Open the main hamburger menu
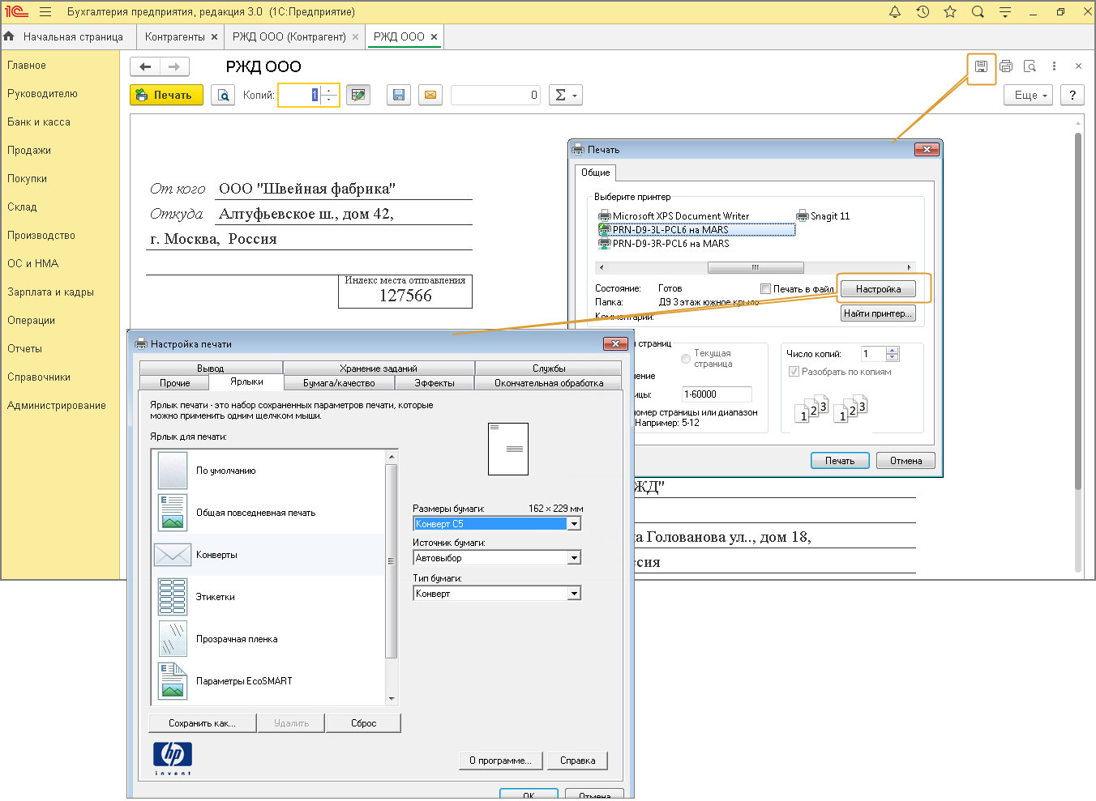 point(45,12)
